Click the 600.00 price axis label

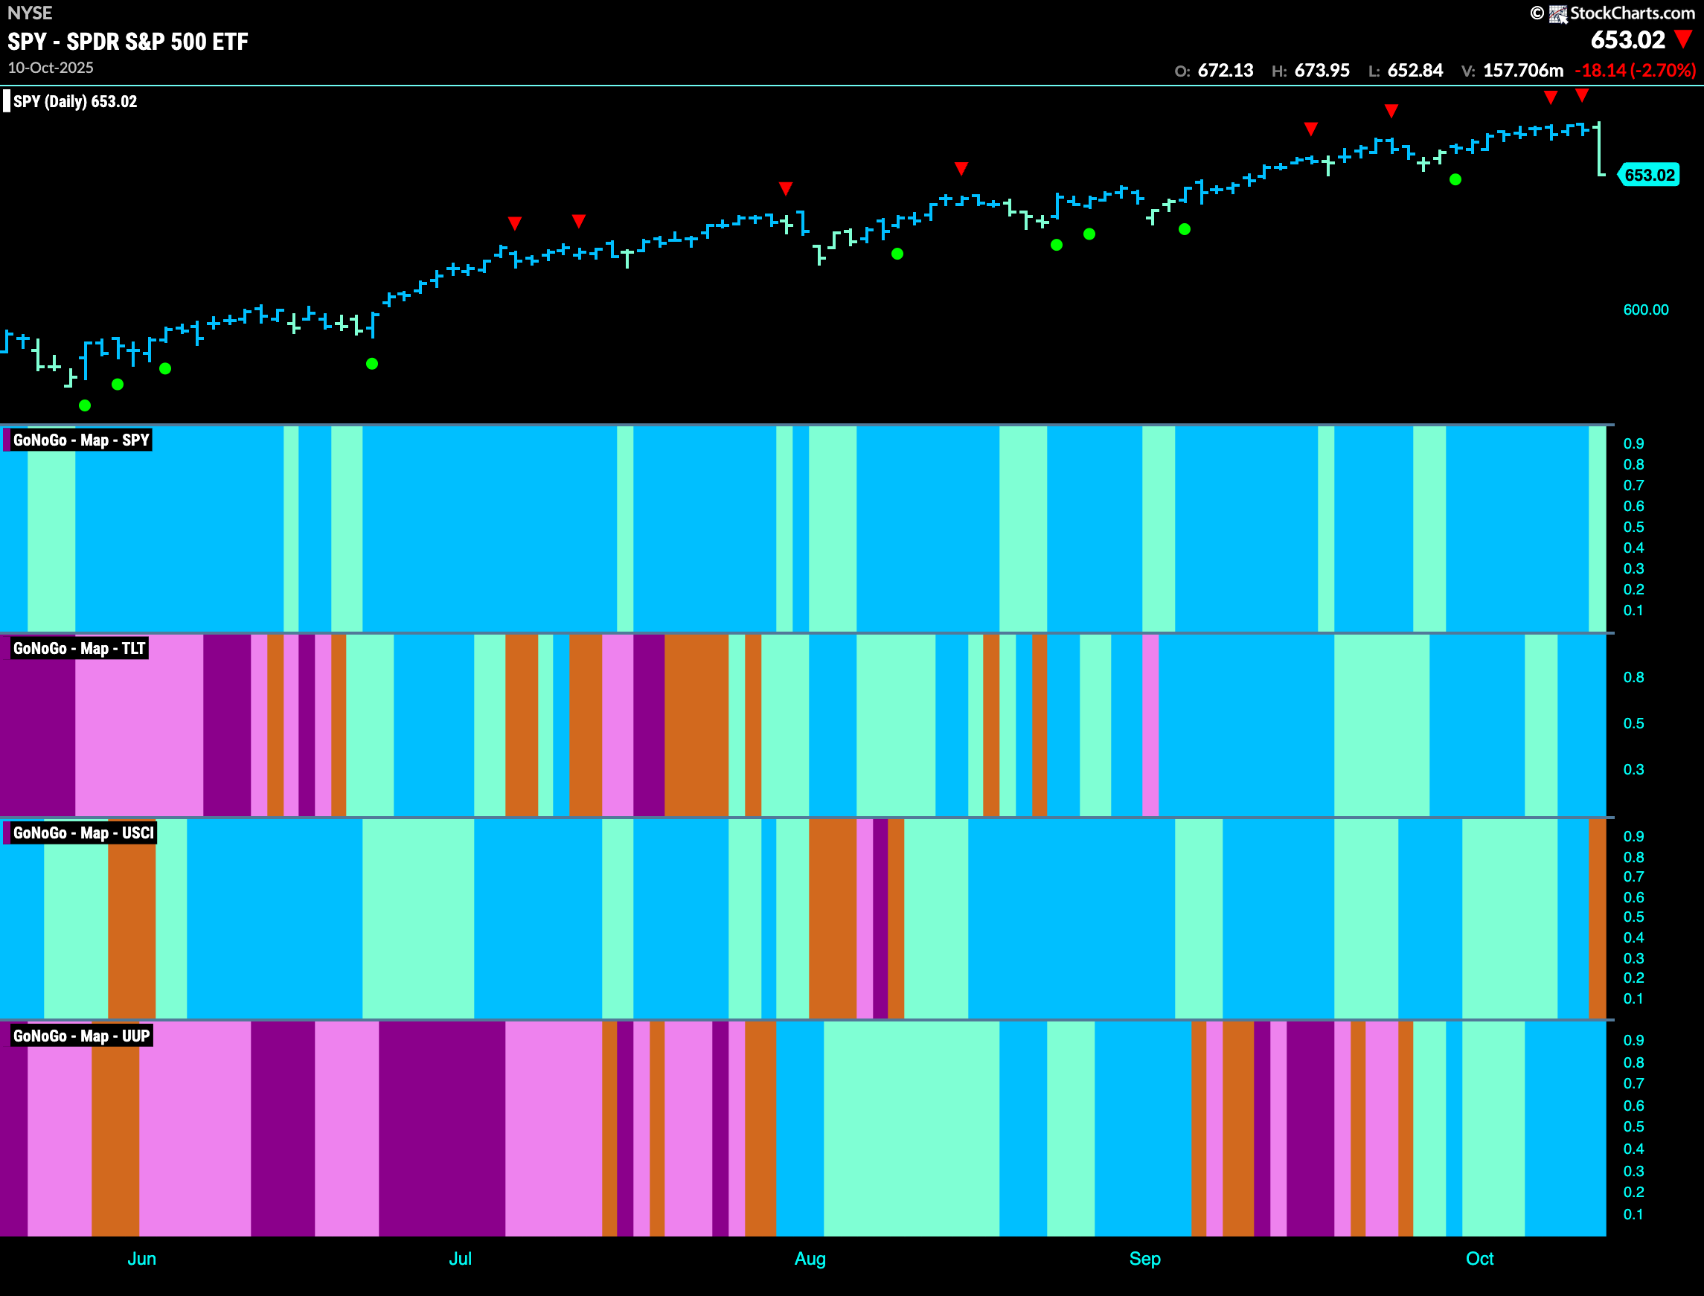(x=1645, y=309)
